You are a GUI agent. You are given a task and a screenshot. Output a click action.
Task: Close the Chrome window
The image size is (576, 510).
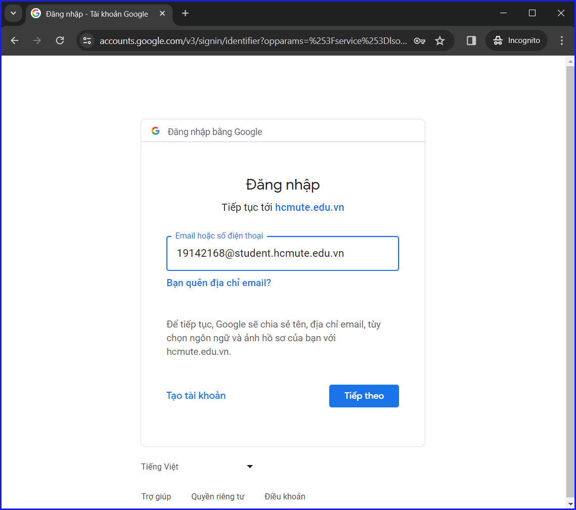(x=561, y=13)
